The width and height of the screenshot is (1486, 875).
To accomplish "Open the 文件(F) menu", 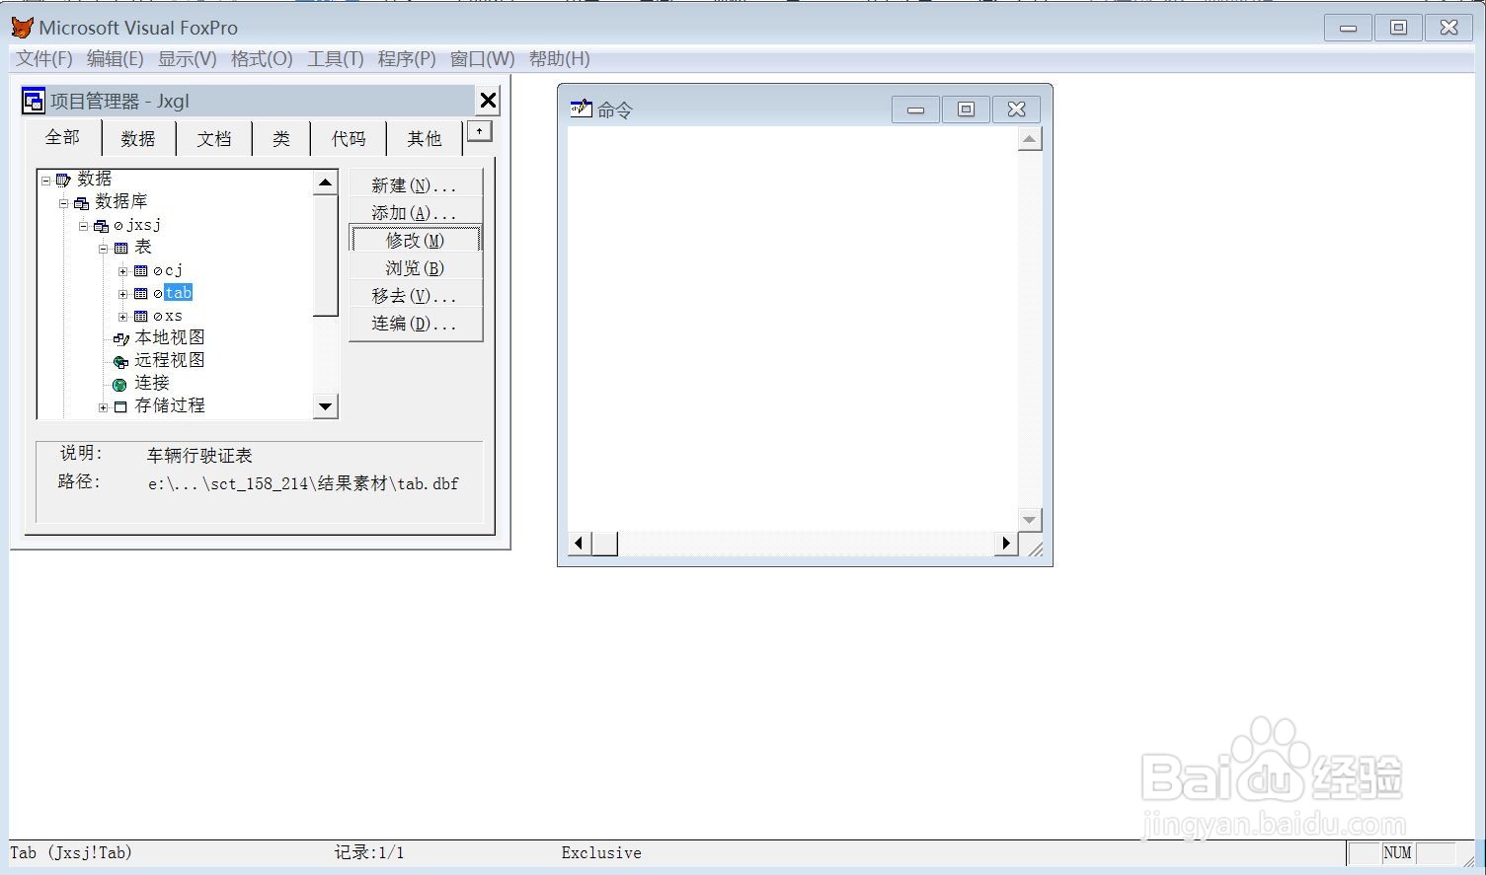I will coord(44,59).
